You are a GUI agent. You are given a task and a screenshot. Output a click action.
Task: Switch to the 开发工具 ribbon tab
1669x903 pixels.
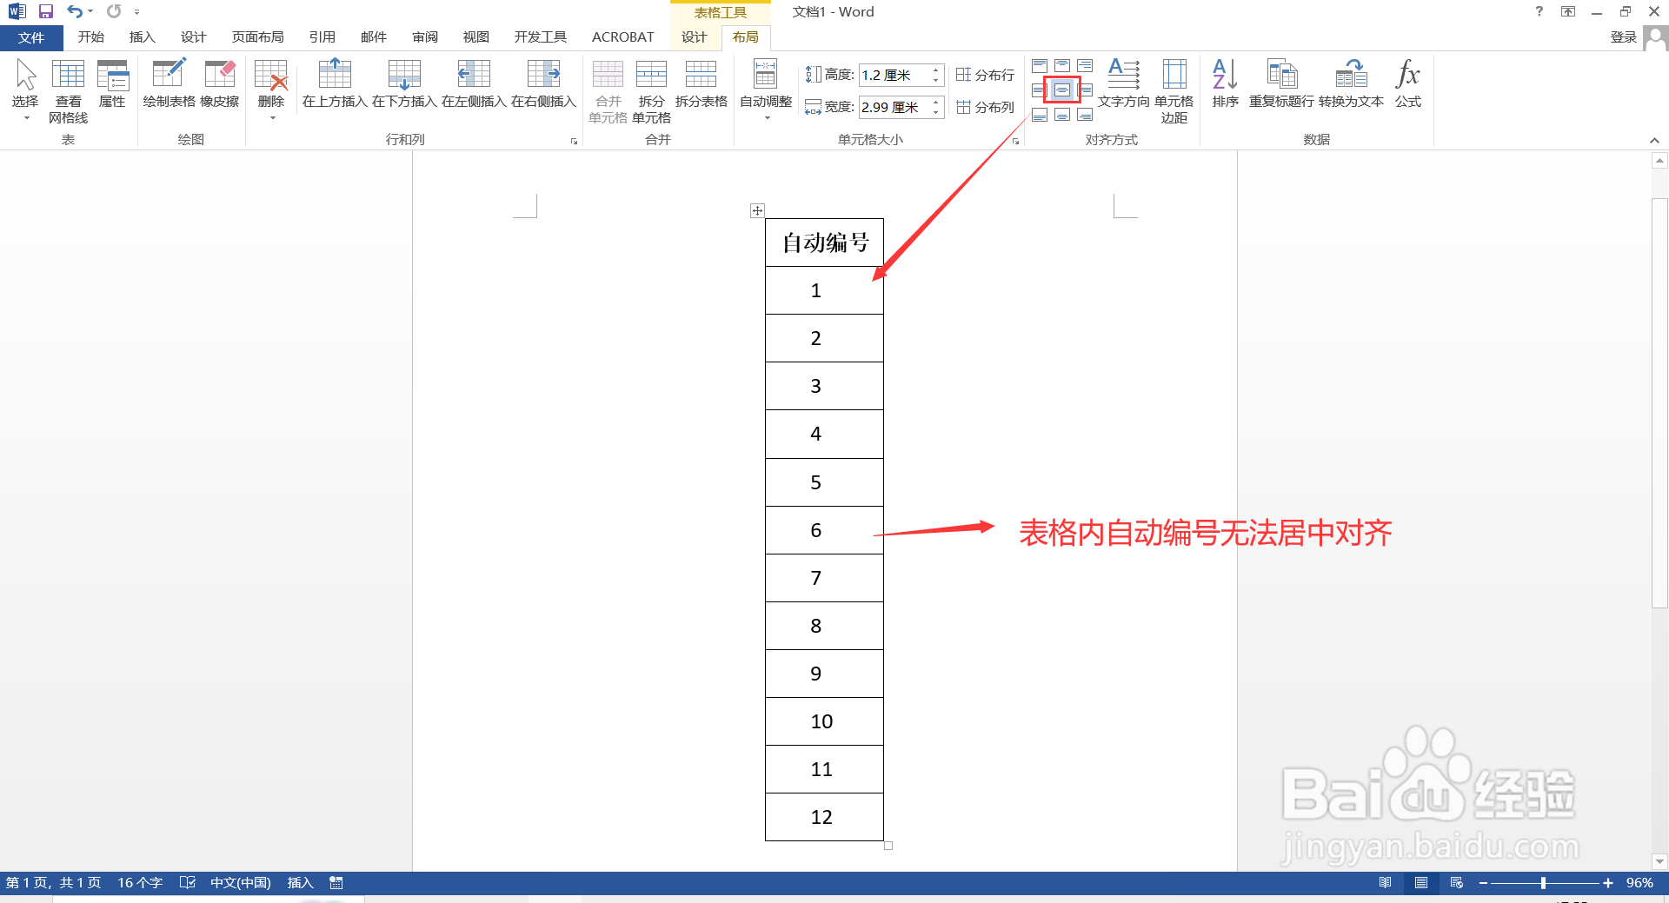[x=540, y=37]
